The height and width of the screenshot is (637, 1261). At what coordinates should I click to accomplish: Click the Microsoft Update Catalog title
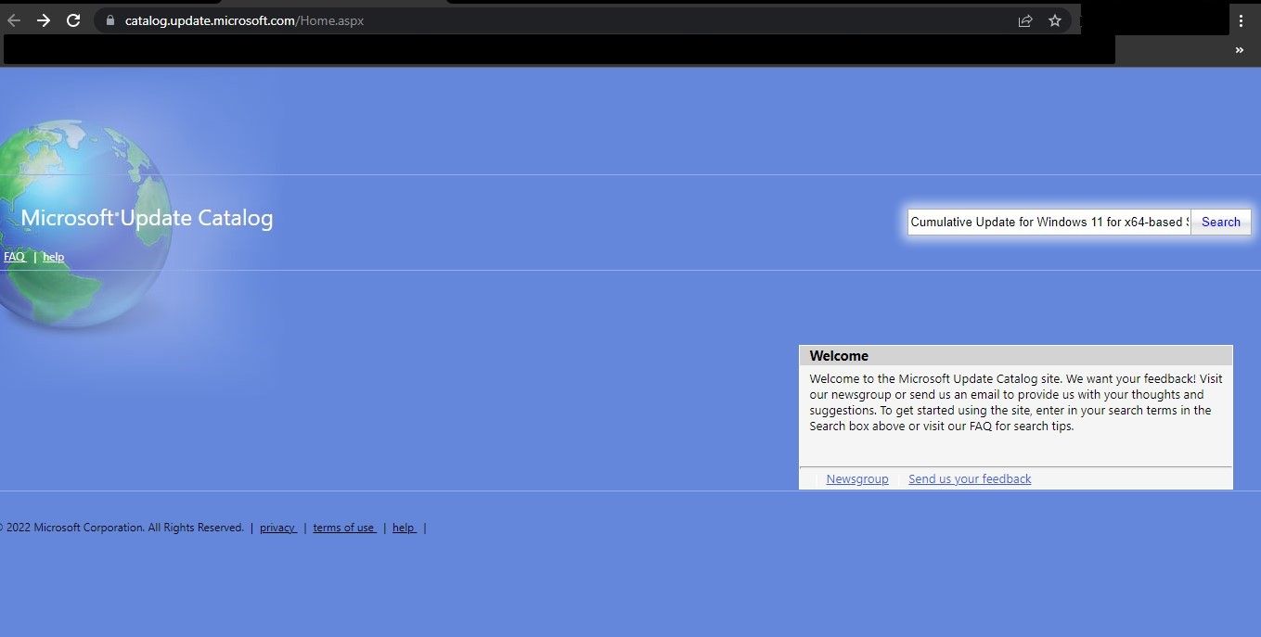pyautogui.click(x=147, y=219)
